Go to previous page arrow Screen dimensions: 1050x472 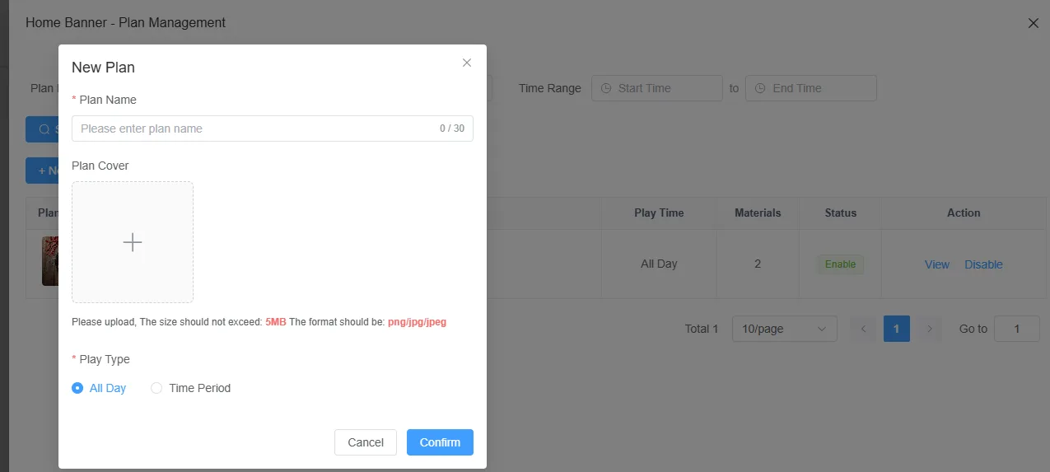point(863,329)
